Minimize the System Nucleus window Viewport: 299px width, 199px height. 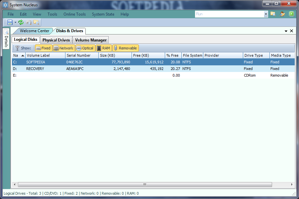coord(267,4)
